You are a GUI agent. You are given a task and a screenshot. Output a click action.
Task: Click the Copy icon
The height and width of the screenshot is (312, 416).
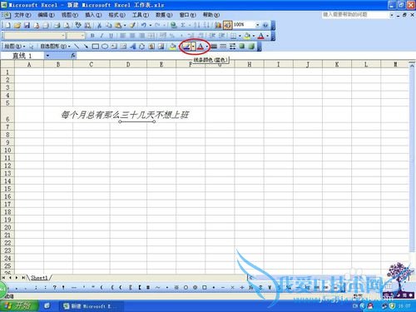(108, 25)
